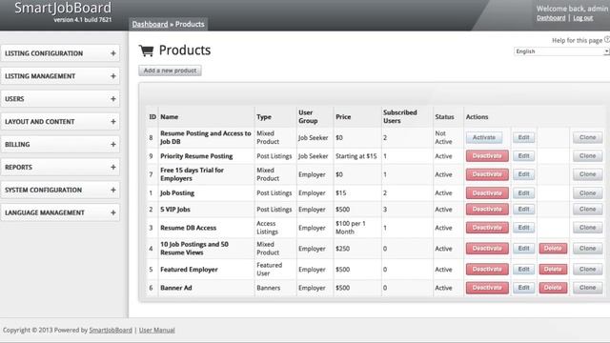Go to Dashboard breadcrumb link
The width and height of the screenshot is (610, 343).
(x=150, y=24)
